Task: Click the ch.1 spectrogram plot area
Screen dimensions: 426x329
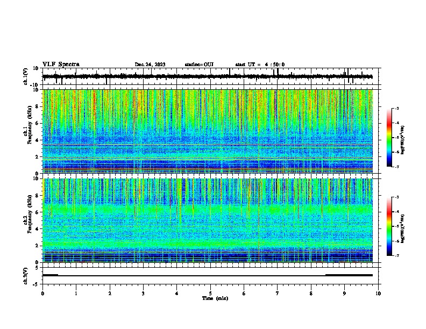Action: [x=208, y=131]
